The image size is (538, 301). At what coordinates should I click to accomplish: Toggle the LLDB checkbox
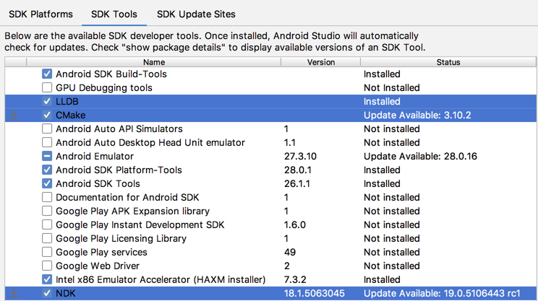tap(47, 102)
